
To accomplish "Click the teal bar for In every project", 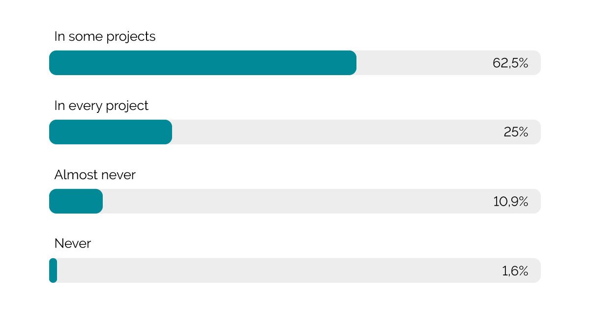I will click(x=111, y=132).
